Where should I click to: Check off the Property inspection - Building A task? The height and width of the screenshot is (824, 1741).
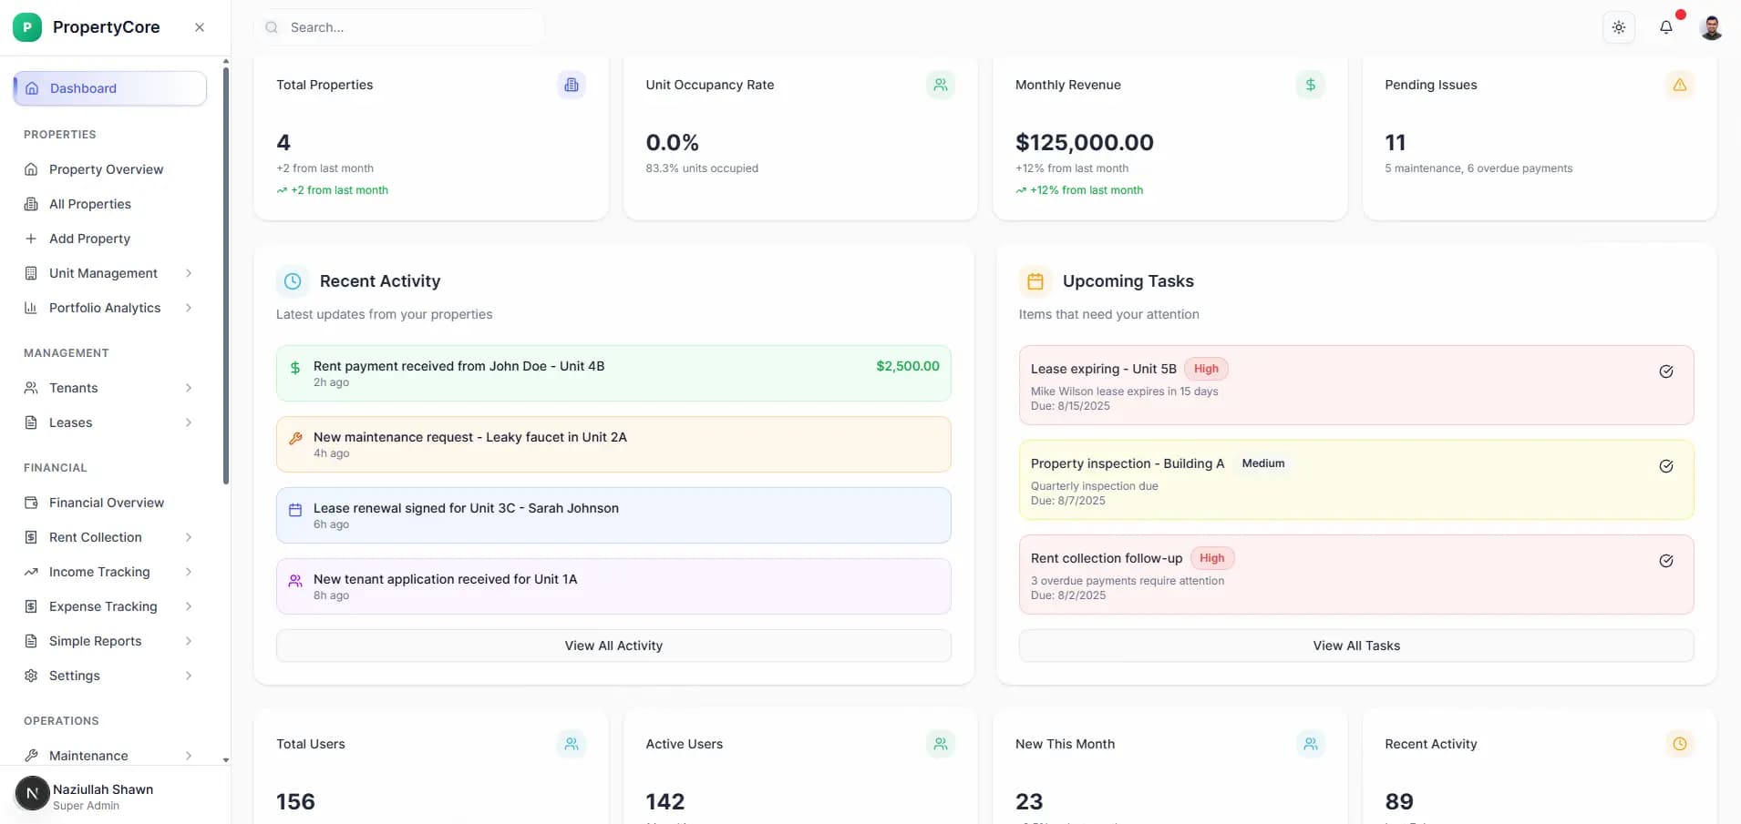click(1667, 466)
